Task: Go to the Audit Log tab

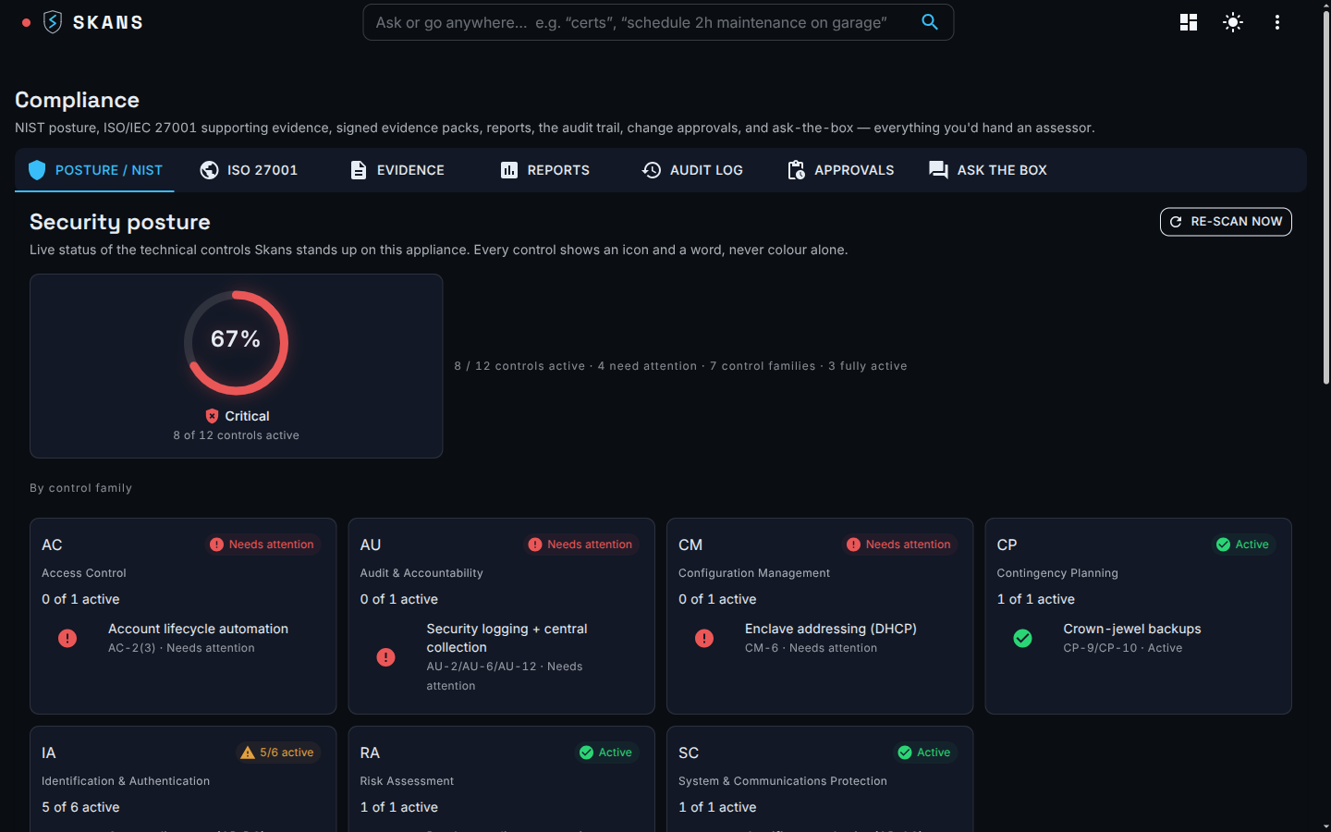Action: [x=692, y=170]
